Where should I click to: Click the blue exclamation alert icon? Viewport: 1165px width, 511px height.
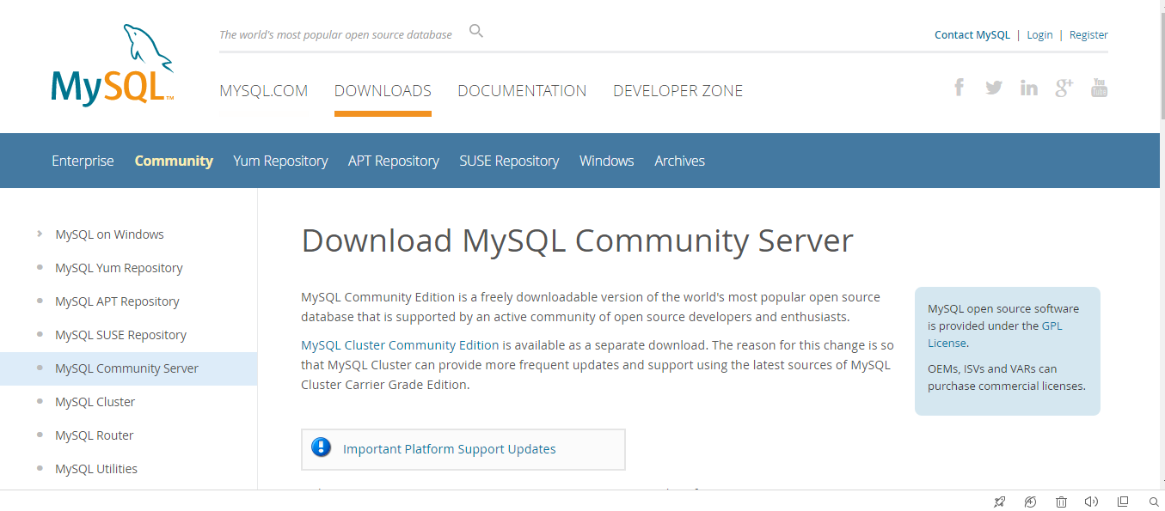pyautogui.click(x=321, y=447)
